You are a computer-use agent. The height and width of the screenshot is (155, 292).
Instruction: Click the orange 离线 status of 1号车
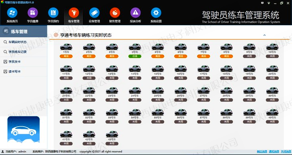click(x=66, y=56)
